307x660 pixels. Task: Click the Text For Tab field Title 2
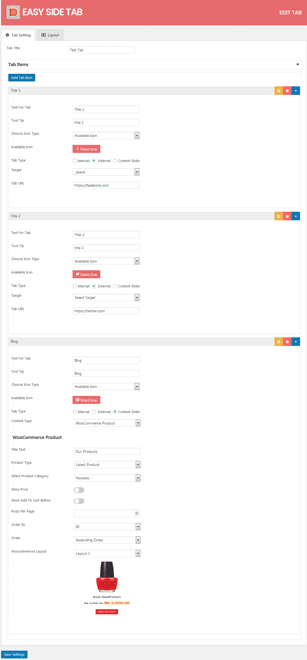coord(106,235)
